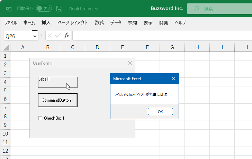Select column G header
This screenshot has height=159, width=252.
click(172, 47)
